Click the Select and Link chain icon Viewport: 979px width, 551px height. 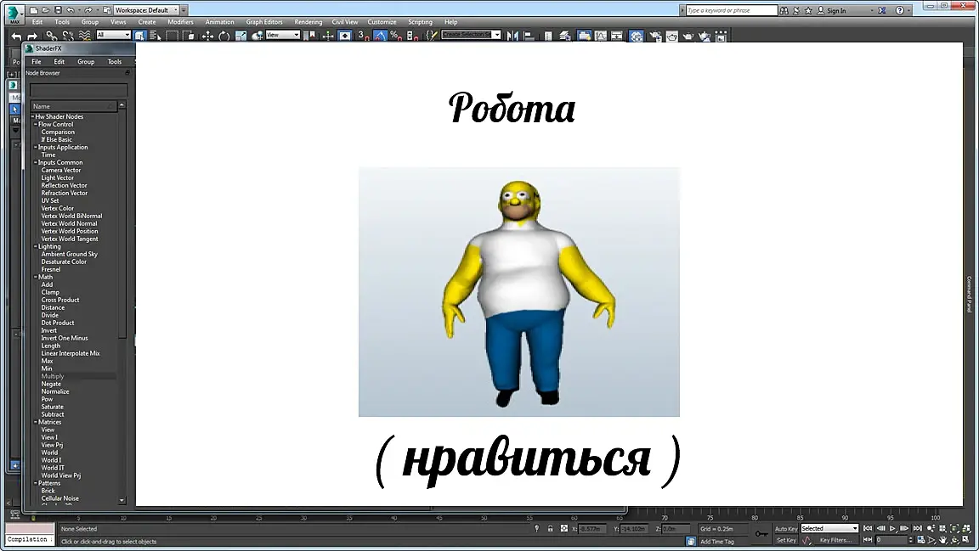point(51,36)
